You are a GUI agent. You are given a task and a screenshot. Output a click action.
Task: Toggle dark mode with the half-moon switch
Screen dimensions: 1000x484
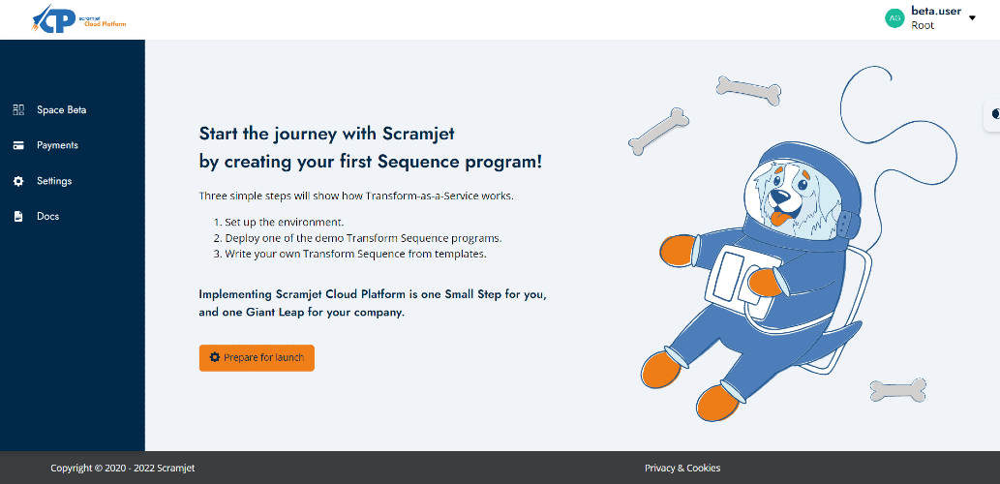coord(993,115)
